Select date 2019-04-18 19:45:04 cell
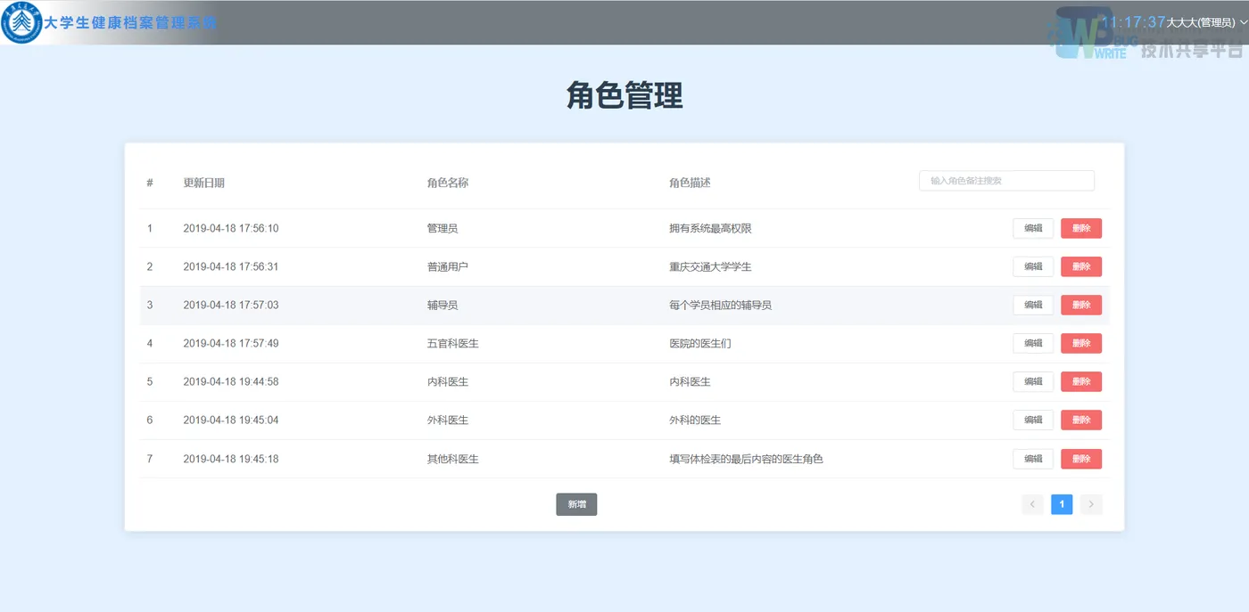1249x612 pixels. coord(231,420)
